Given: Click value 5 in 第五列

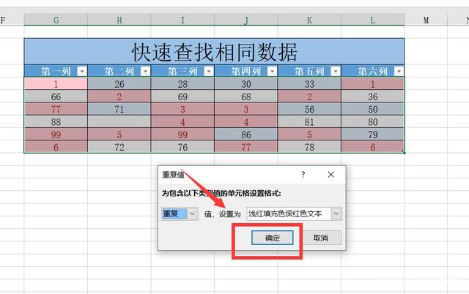Looking at the screenshot, I should 309,135.
